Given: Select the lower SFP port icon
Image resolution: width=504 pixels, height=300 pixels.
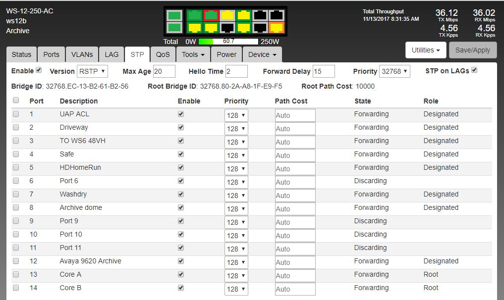Looking at the screenshot, I should point(174,28).
